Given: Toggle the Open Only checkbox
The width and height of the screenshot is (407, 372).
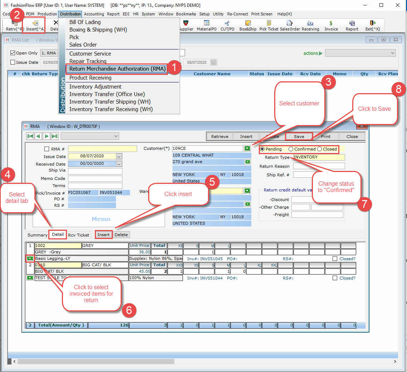Looking at the screenshot, I should pos(13,53).
